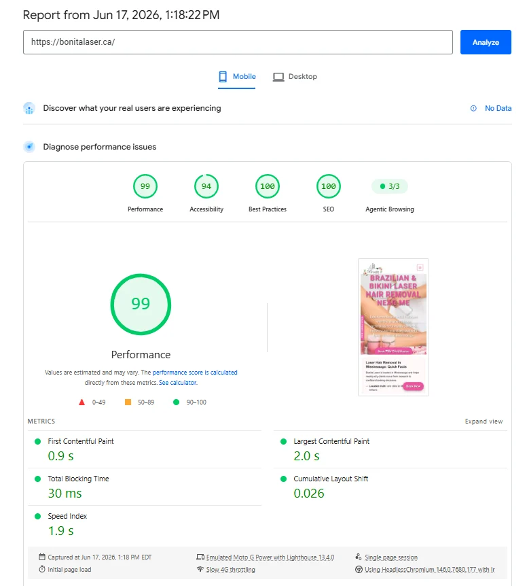Click the calendar icon beside Captured at

[42, 557]
